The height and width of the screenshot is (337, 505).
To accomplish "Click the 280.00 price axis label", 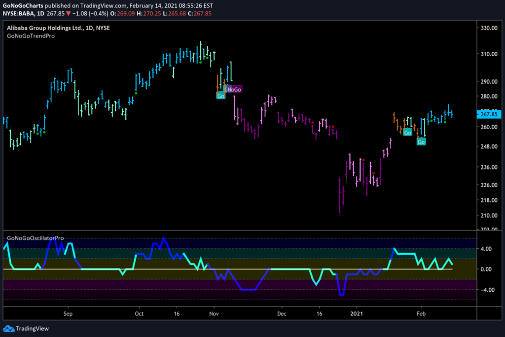I will click(489, 96).
